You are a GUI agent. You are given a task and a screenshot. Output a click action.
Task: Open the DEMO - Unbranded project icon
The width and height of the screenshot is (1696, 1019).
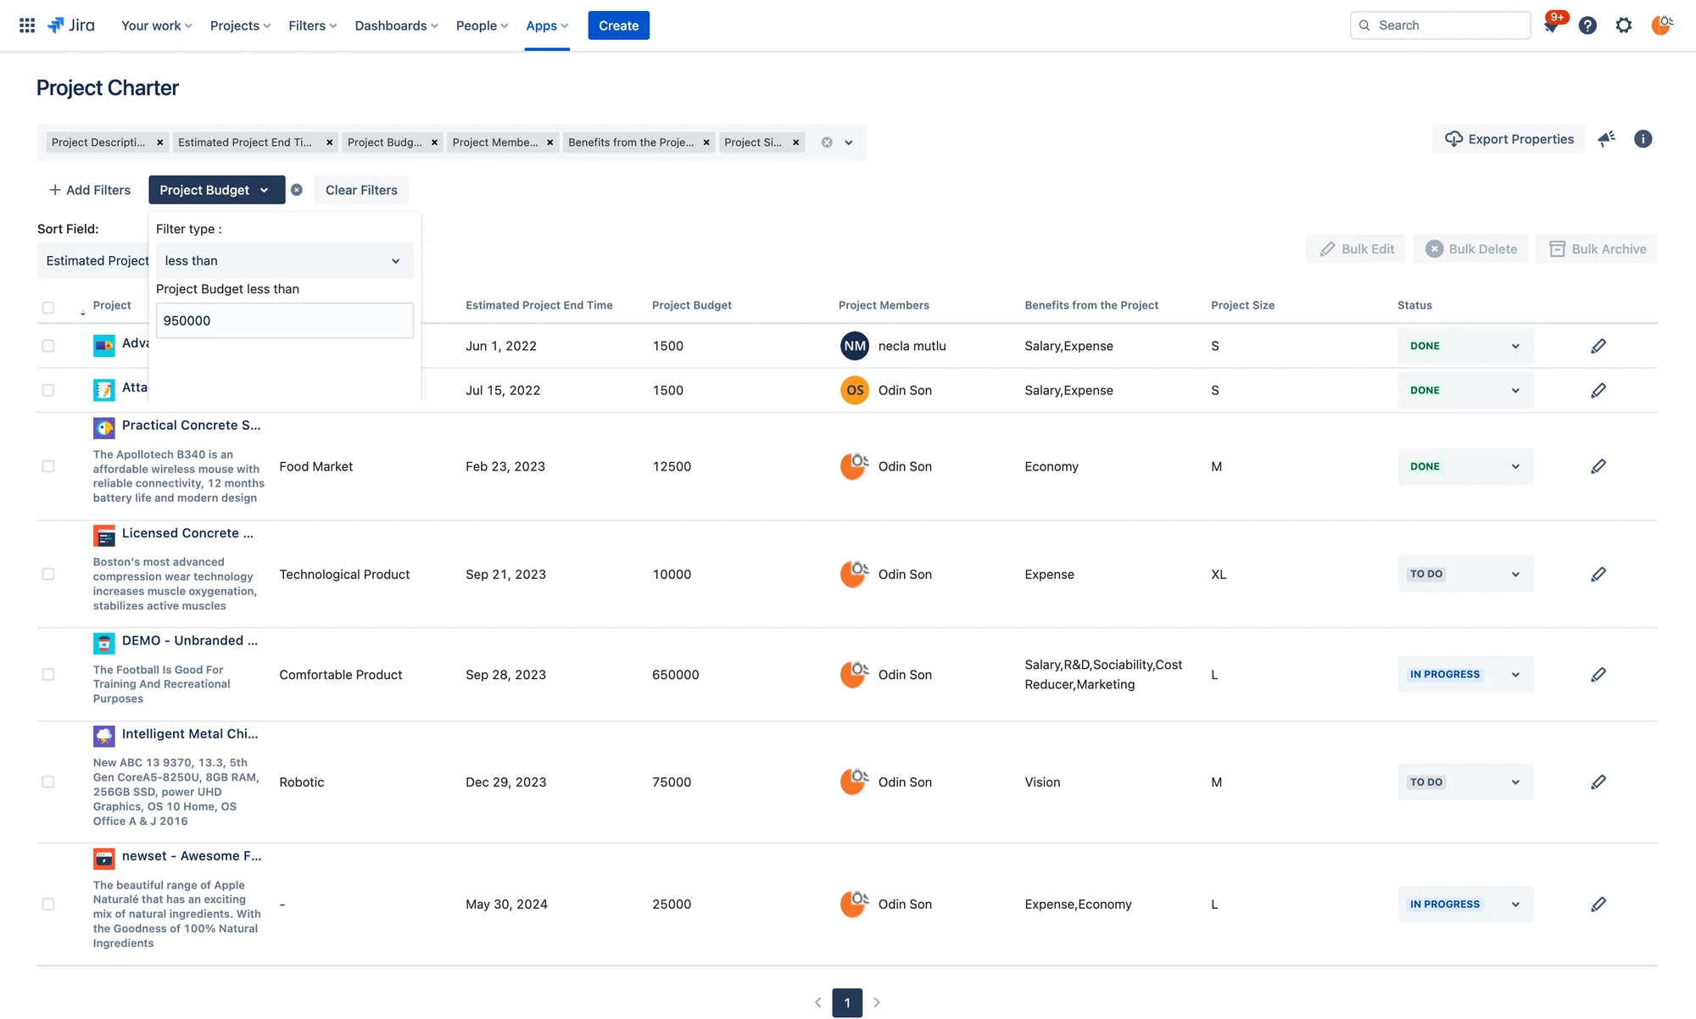(103, 643)
